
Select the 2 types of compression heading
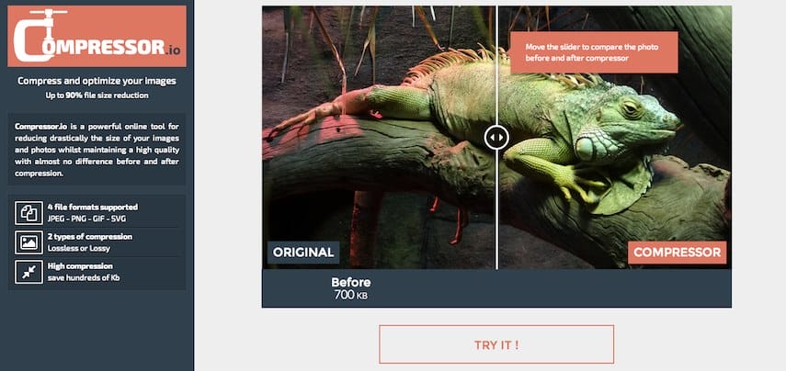coord(90,236)
